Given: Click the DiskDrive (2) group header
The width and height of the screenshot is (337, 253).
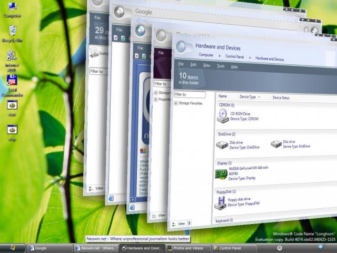Looking at the screenshot, I should [x=226, y=134].
